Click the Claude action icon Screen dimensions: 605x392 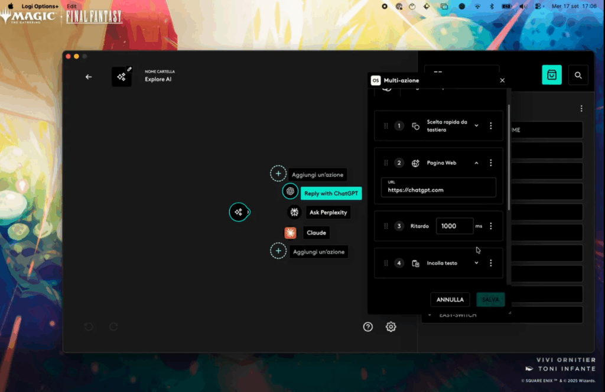pyautogui.click(x=290, y=233)
